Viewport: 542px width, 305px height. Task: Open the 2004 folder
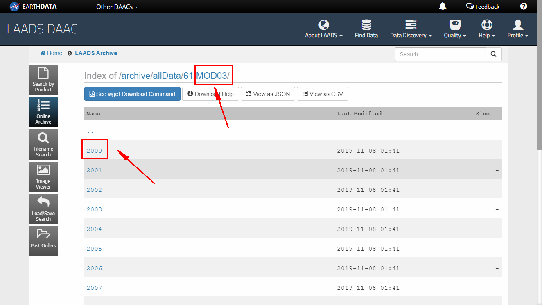click(94, 229)
